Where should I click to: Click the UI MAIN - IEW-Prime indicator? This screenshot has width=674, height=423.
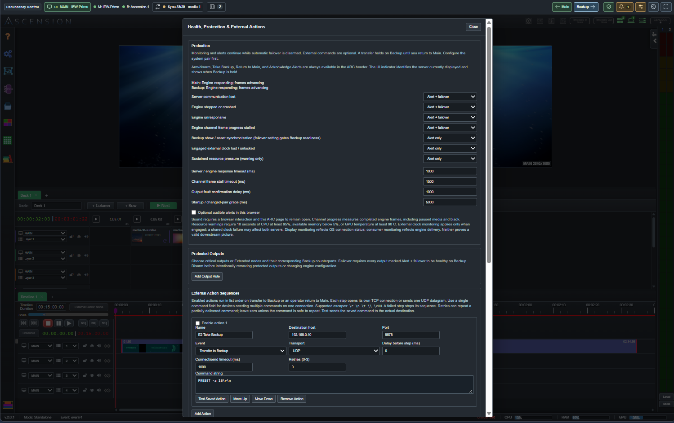67,7
